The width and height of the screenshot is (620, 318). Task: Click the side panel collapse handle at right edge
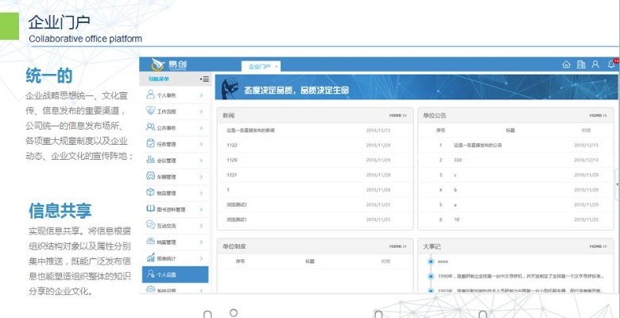pos(618,184)
